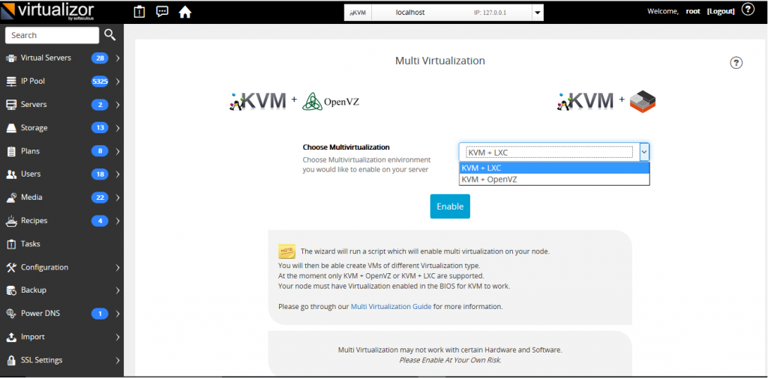Viewport: 768px width, 378px height.
Task: Click the root username in header
Action: click(x=692, y=11)
